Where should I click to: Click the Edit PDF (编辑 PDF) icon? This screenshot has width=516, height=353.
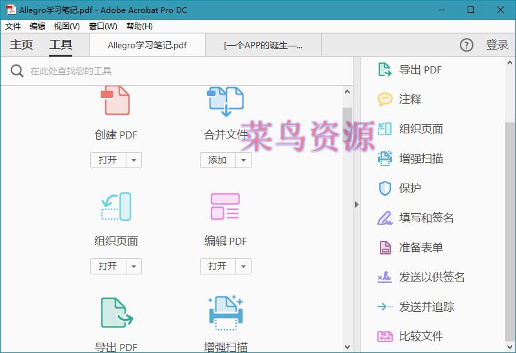click(x=225, y=207)
